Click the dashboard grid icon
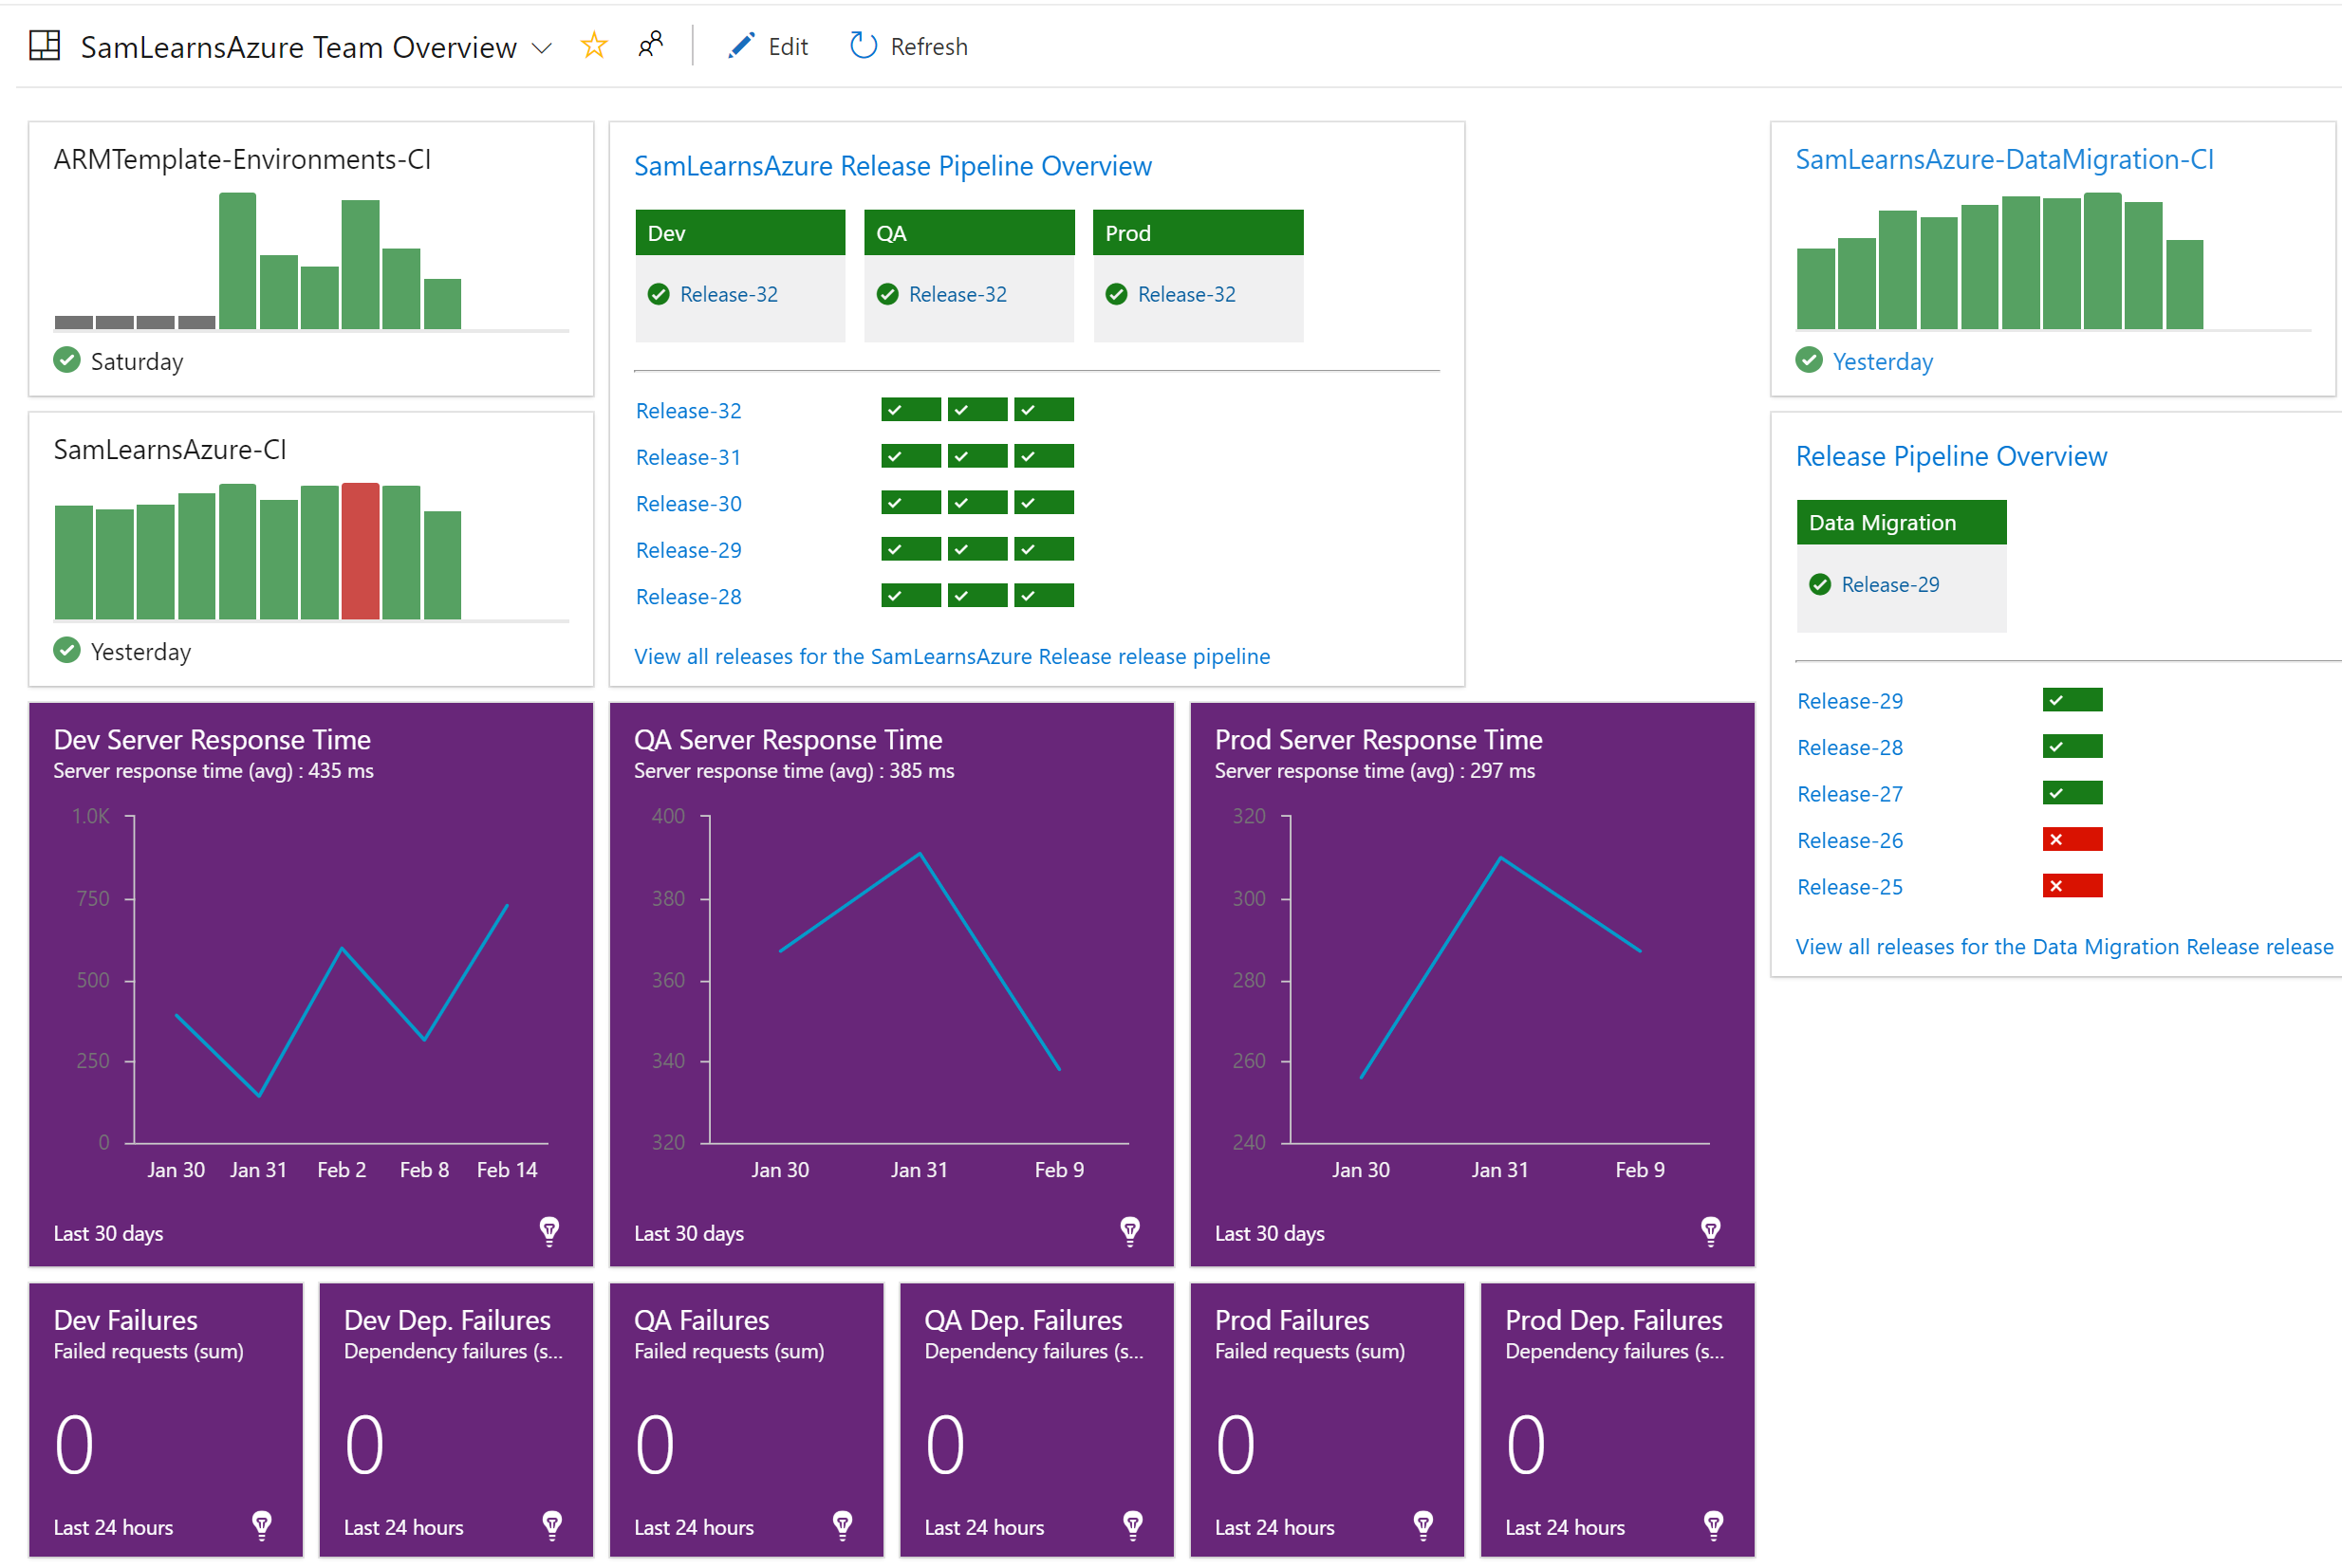 (45, 45)
